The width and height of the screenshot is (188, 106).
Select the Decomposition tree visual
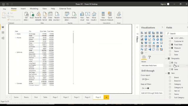(x=150, y=49)
